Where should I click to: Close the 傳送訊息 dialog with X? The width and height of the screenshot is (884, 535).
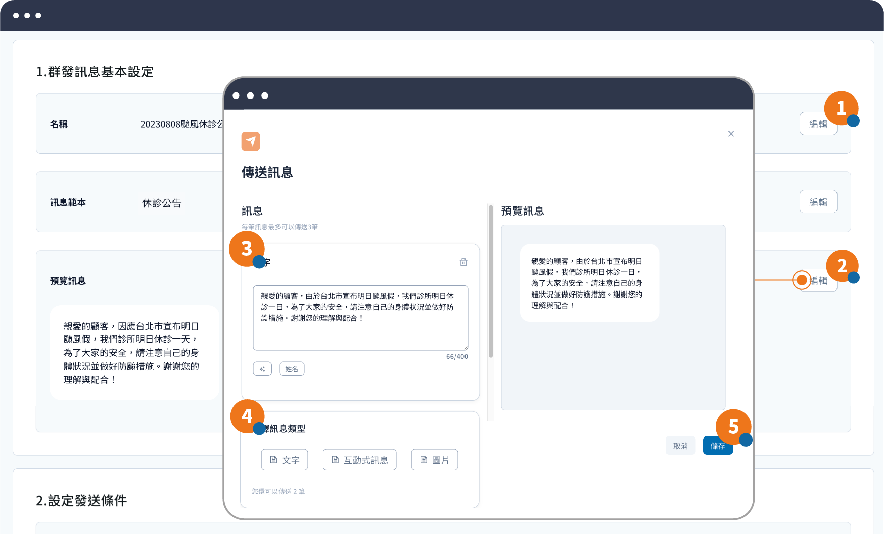click(x=731, y=134)
